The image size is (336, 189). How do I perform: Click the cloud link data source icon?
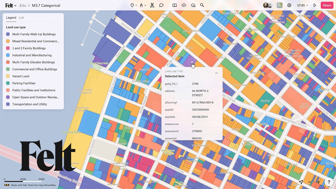(x=193, y=5)
